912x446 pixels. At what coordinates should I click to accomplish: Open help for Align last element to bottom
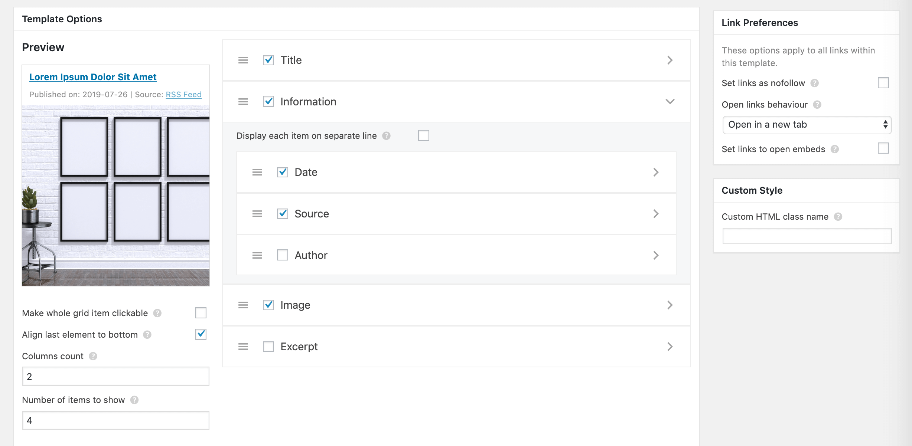(147, 335)
